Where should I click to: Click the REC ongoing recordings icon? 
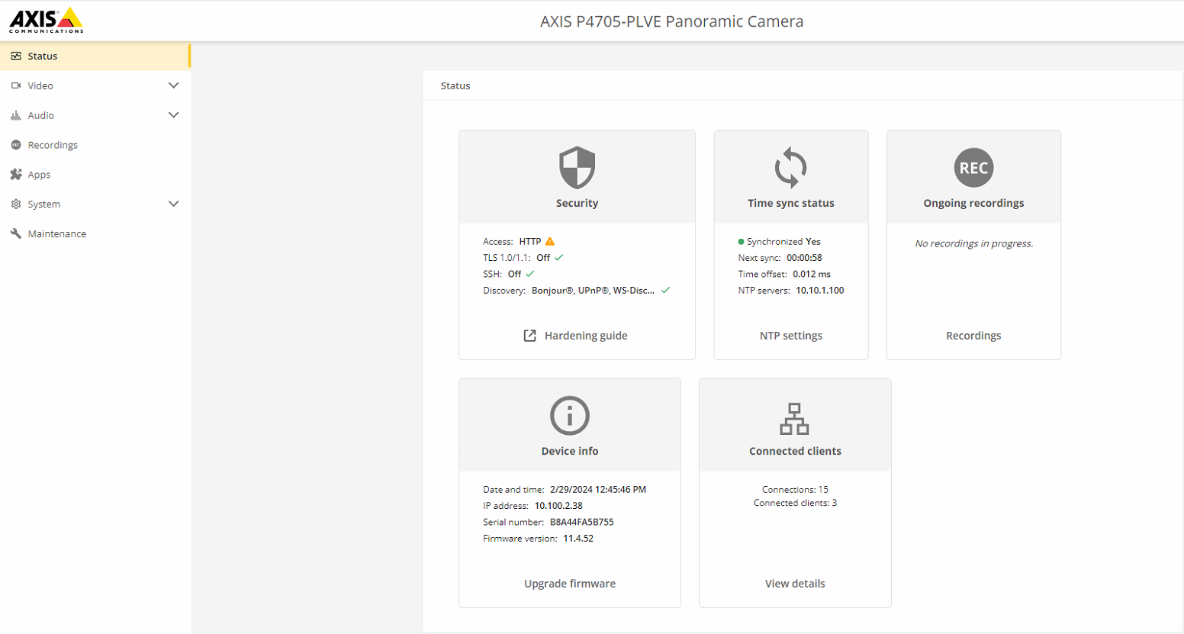[x=973, y=167]
